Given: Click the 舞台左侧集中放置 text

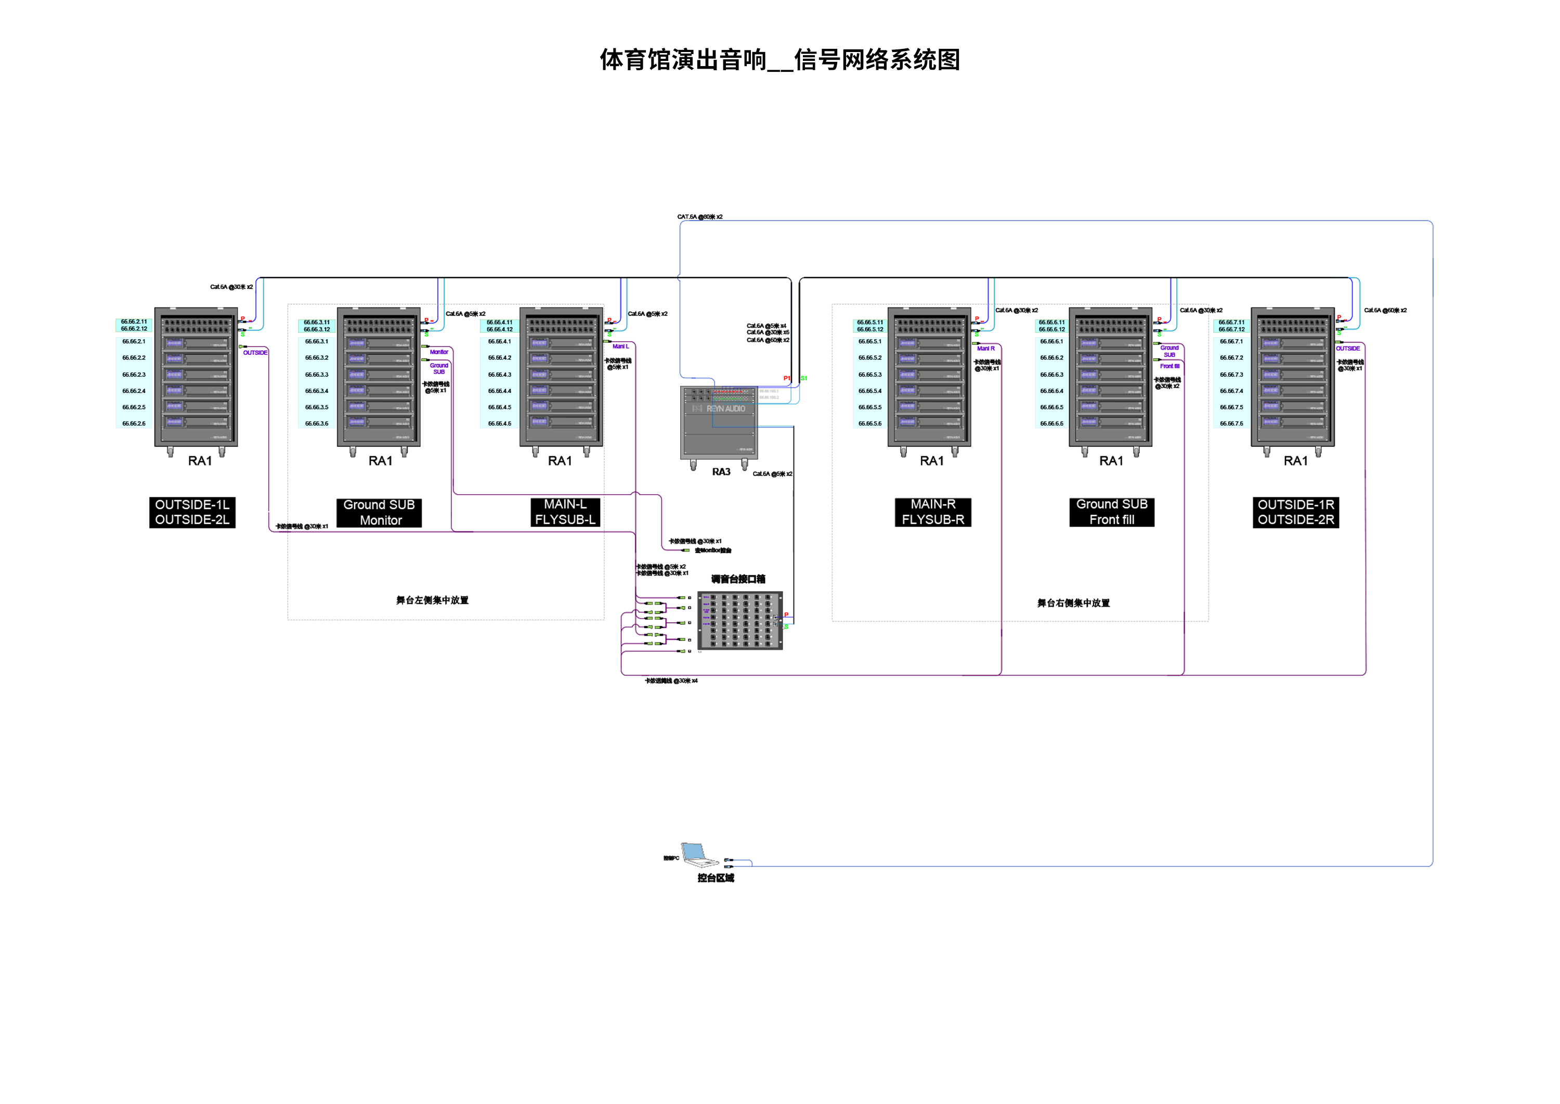Looking at the screenshot, I should pos(432,600).
